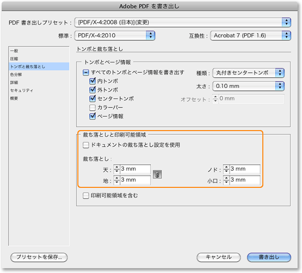Open the PDF書き出しプリセット dropdown
Image resolution: width=302 pixels, height=273 pixels.
click(182, 22)
